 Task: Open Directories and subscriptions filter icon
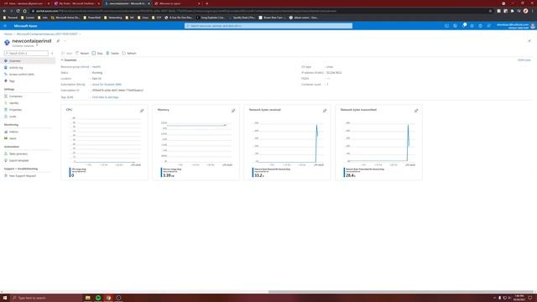pos(455,26)
